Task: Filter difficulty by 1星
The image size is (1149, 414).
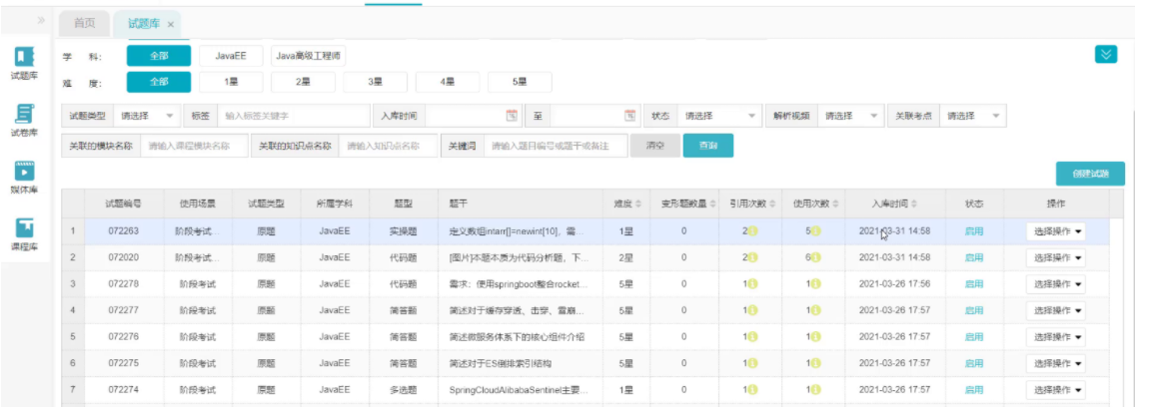Action: 231,82
